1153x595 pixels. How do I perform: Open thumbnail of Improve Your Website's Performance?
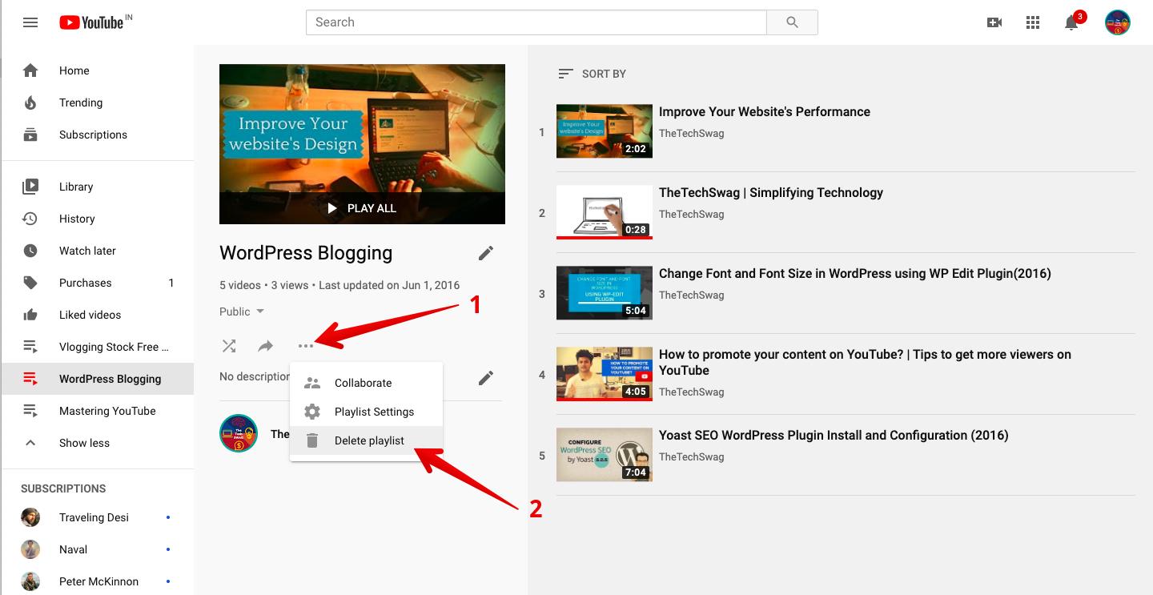605,131
